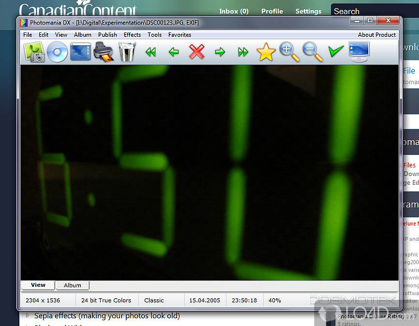This screenshot has height=326, width=419.
Task: Switch to the Album tab
Action: point(72,285)
